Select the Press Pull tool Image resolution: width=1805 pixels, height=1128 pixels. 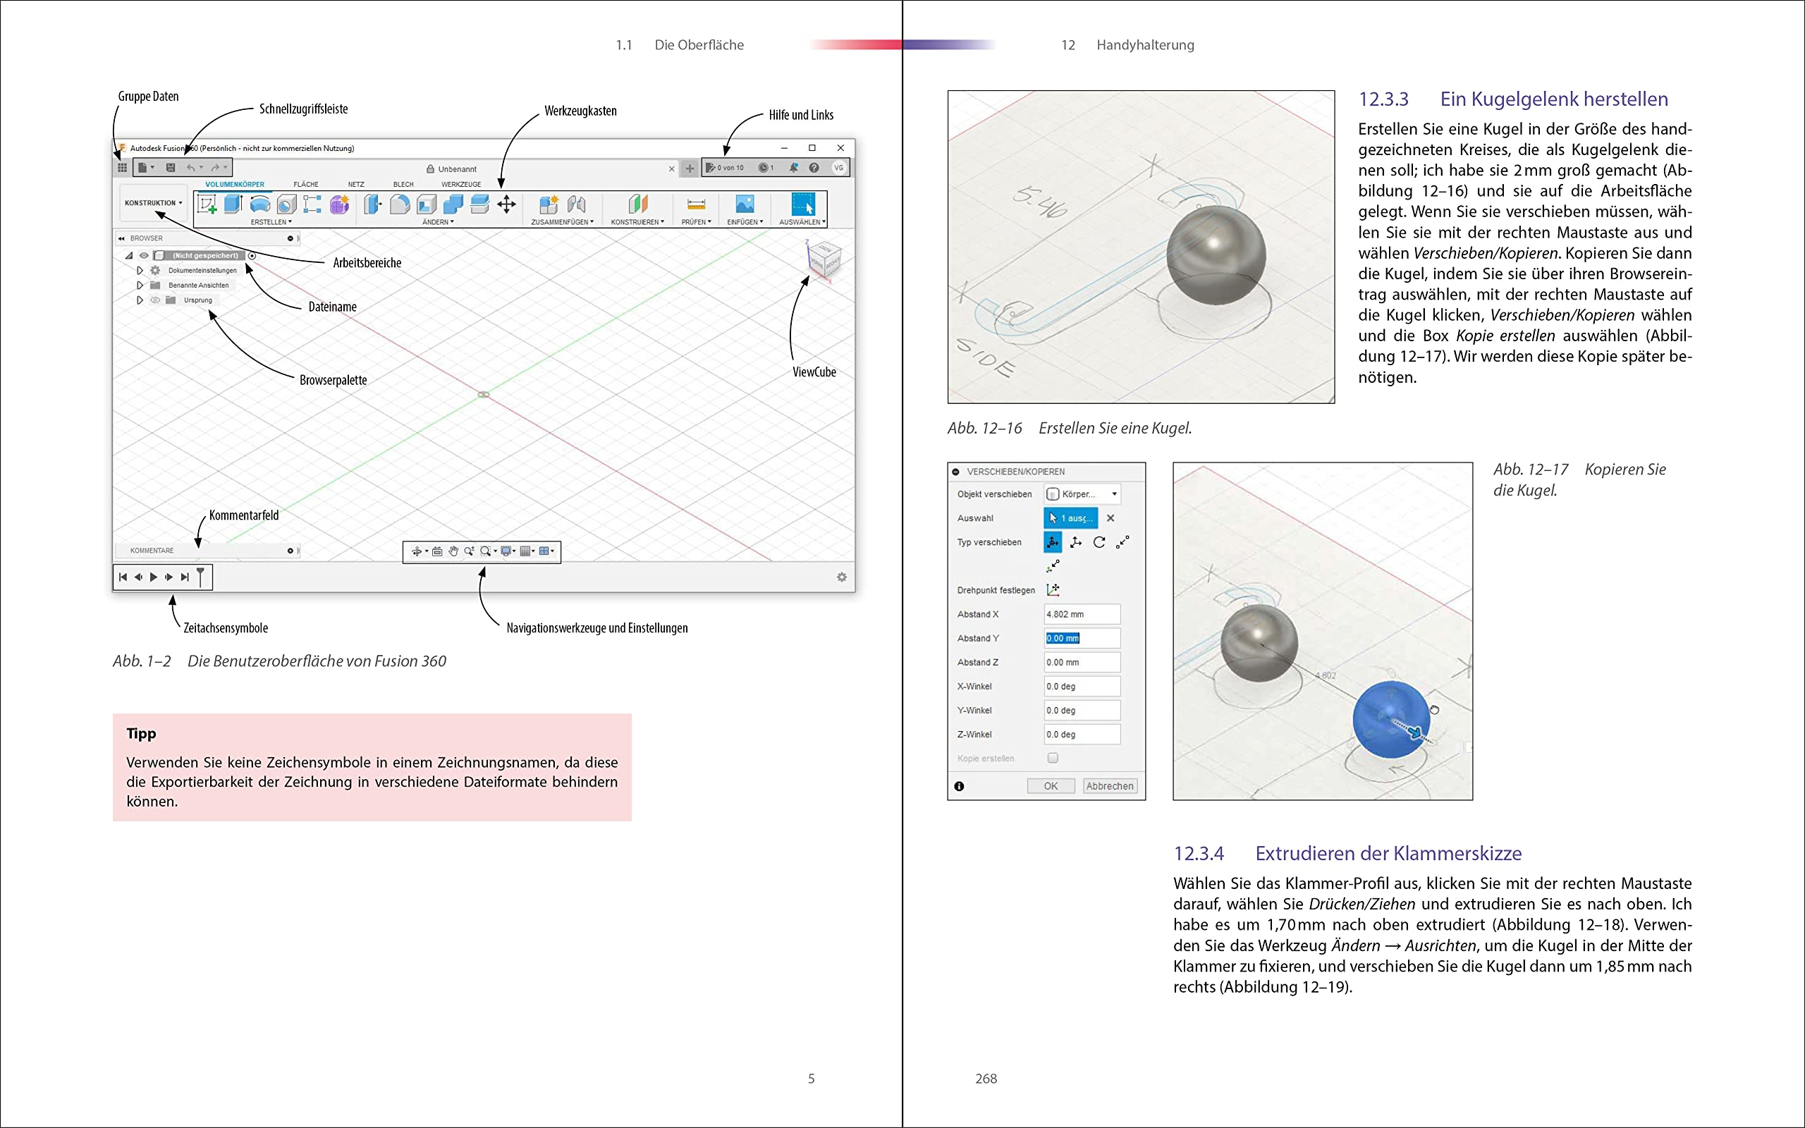pyautogui.click(x=373, y=204)
